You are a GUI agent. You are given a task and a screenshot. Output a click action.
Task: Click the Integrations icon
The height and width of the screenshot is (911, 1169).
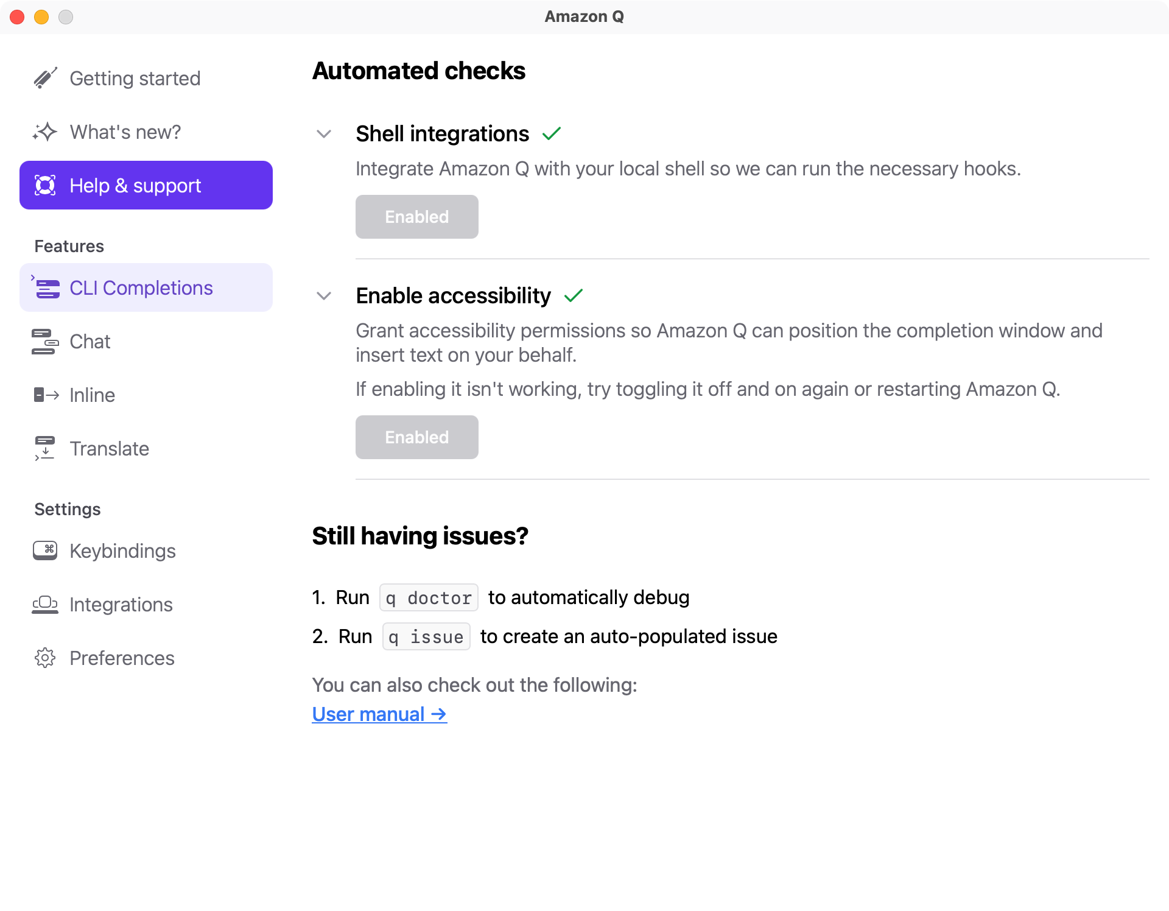45,604
